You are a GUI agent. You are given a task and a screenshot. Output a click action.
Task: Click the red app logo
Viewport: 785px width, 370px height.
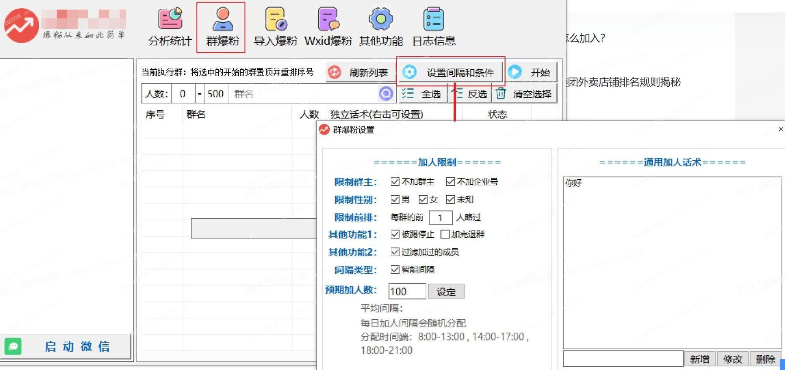[x=21, y=25]
